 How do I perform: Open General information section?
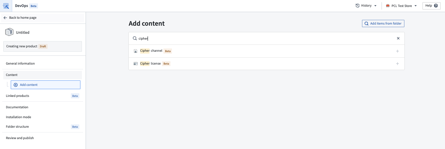[x=20, y=63]
